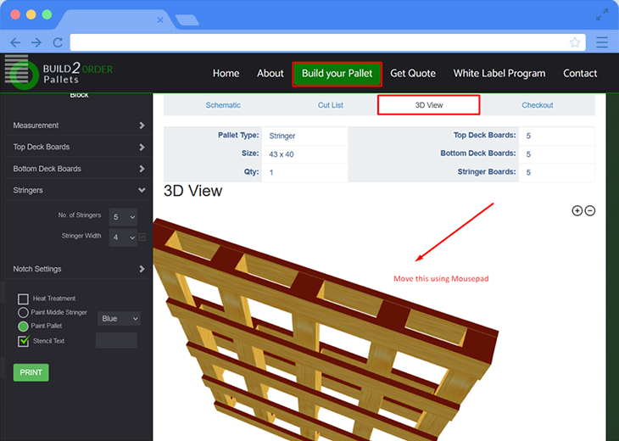Image resolution: width=619 pixels, height=441 pixels.
Task: Collapse the Stringers section
Action: point(79,190)
